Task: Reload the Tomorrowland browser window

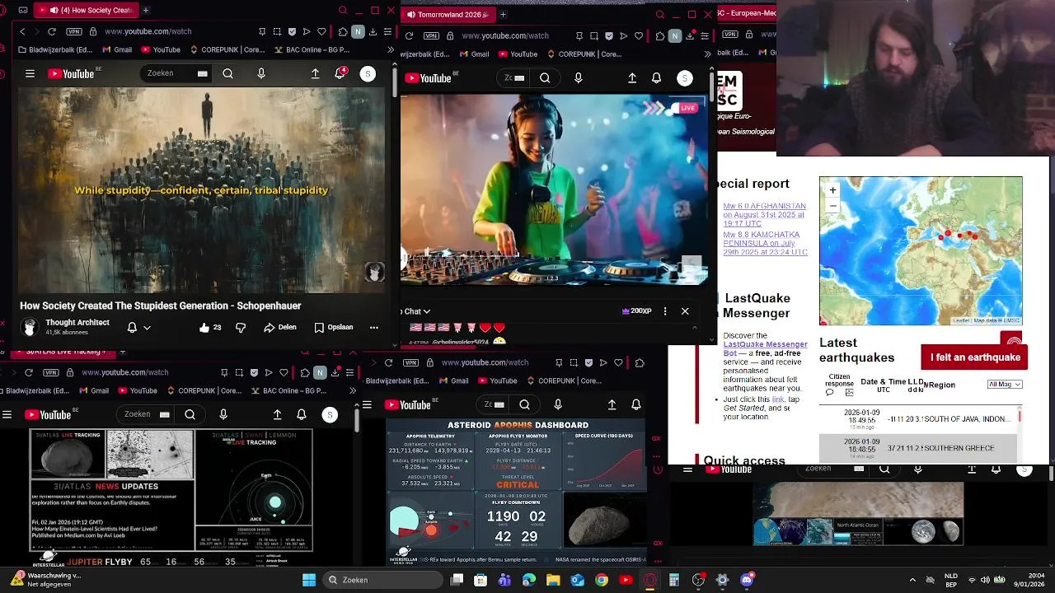Action: [409, 35]
